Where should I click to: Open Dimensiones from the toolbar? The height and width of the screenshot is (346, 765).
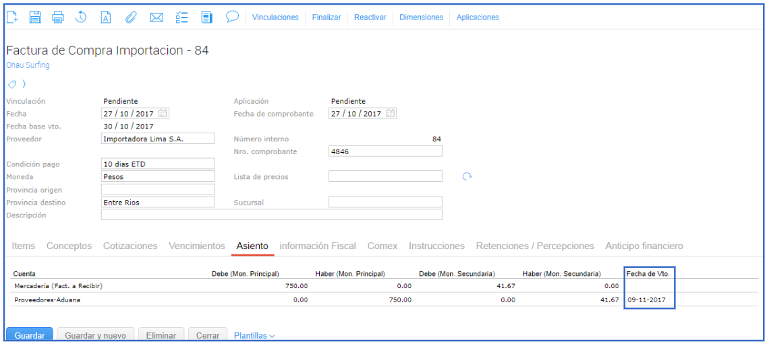click(421, 17)
